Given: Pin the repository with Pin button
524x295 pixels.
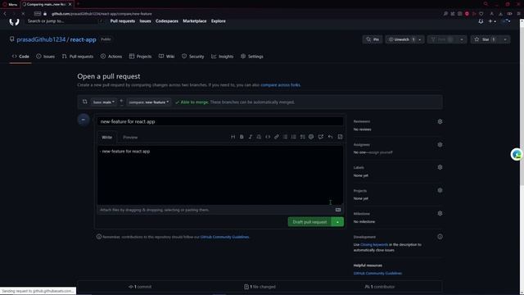Looking at the screenshot, I should click(373, 39).
